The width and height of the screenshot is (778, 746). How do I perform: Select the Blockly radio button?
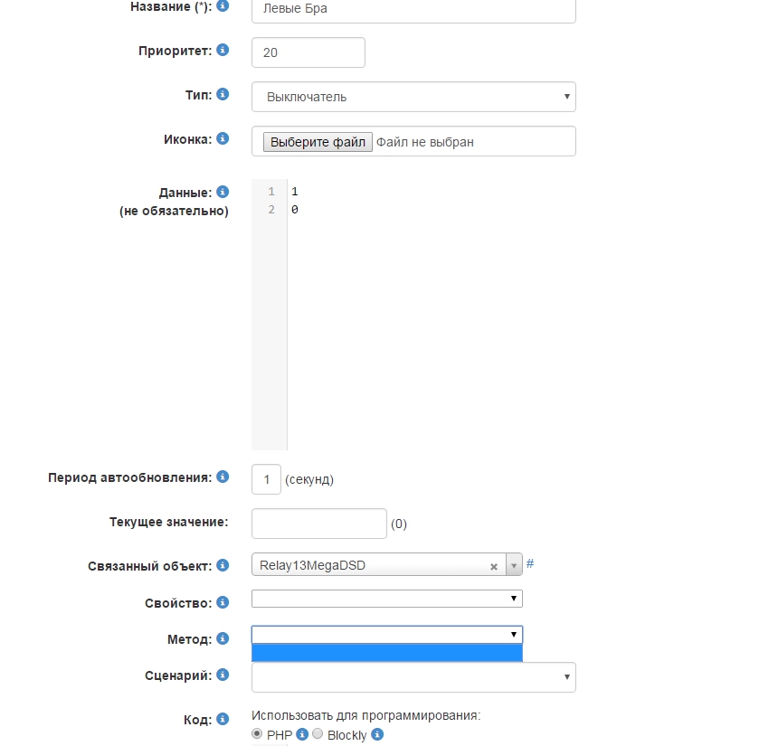click(x=318, y=734)
